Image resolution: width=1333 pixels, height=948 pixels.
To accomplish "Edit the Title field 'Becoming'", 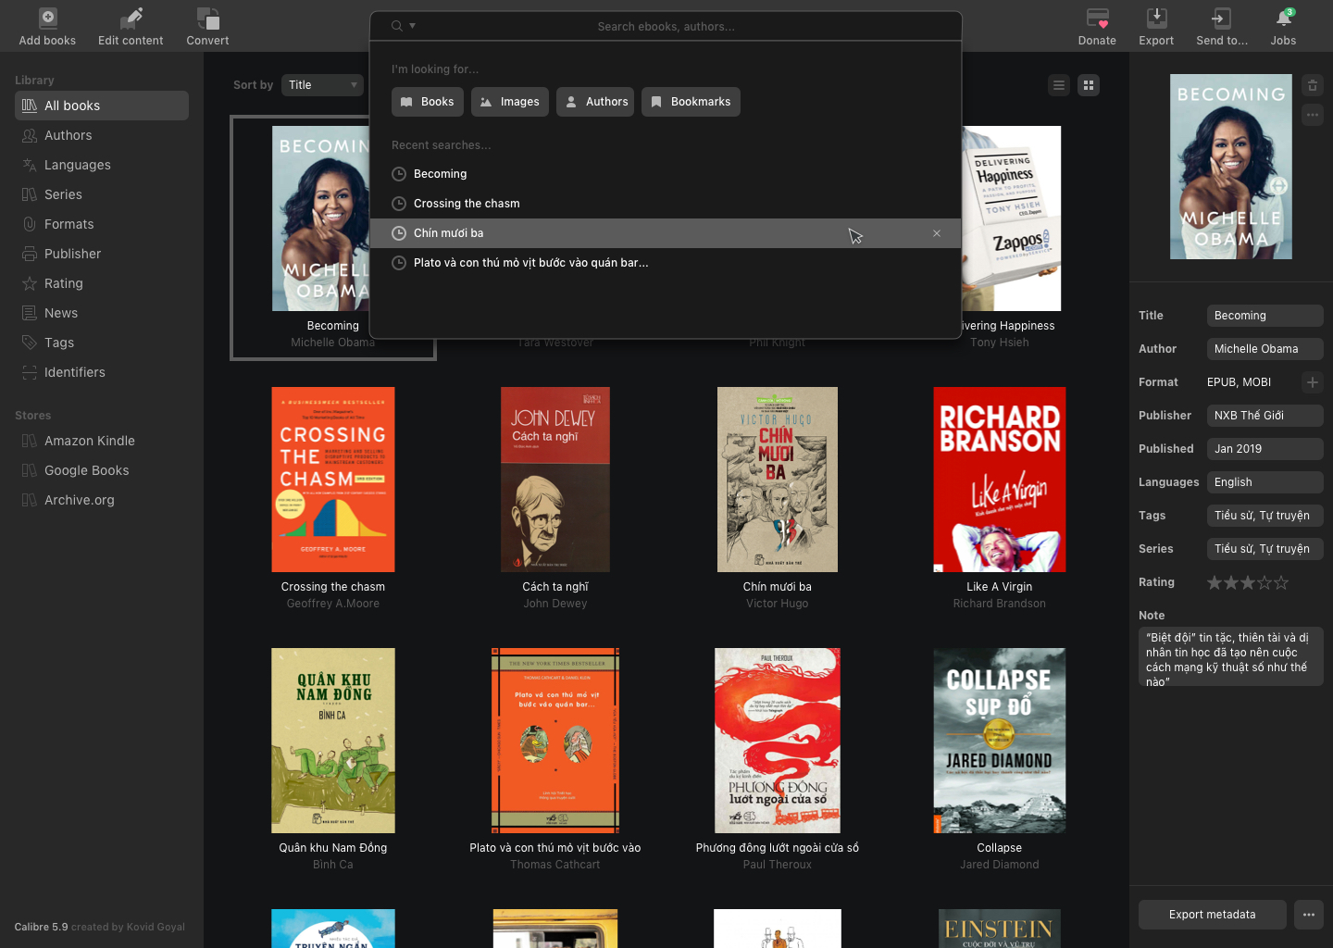I will click(x=1265, y=316).
